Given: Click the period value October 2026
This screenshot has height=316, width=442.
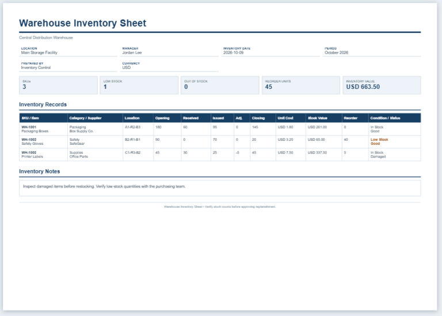Looking at the screenshot, I should click(336, 52).
